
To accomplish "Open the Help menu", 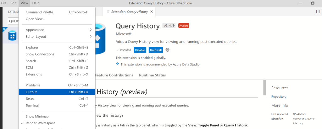I will pyautogui.click(x=36, y=3).
